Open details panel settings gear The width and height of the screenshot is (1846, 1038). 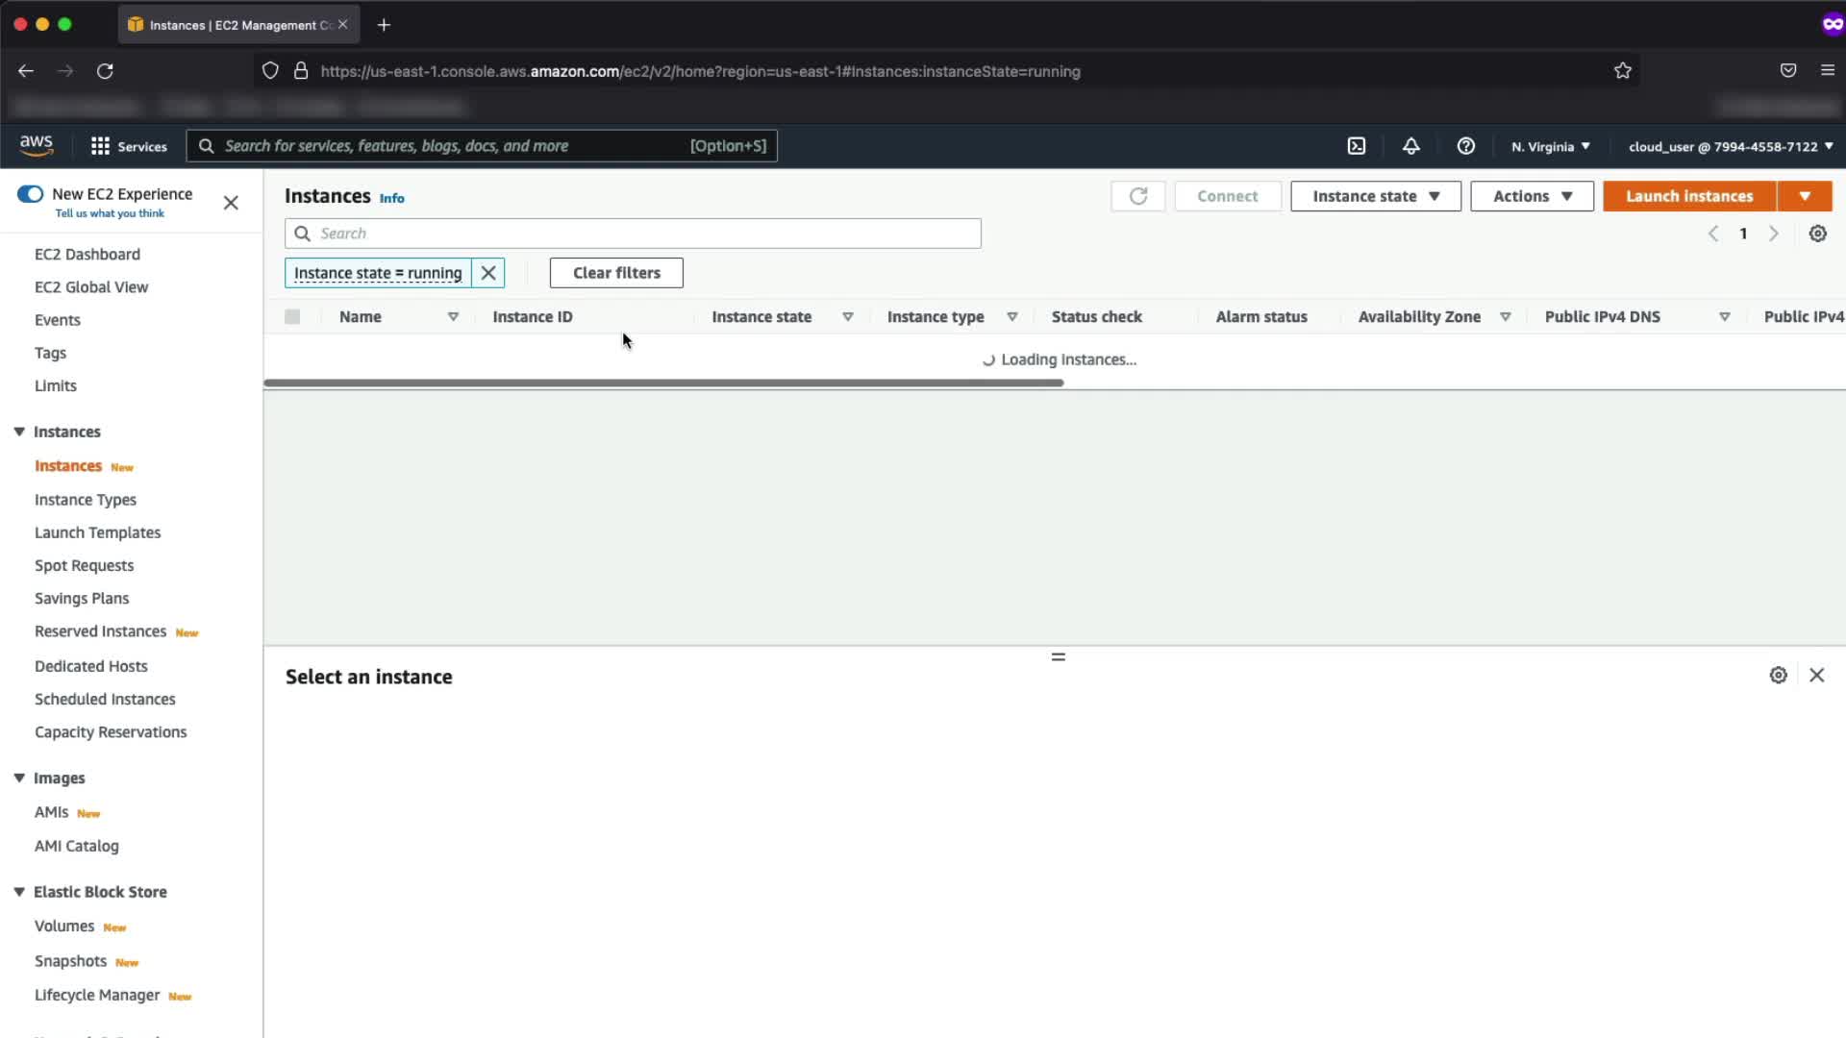(1778, 676)
